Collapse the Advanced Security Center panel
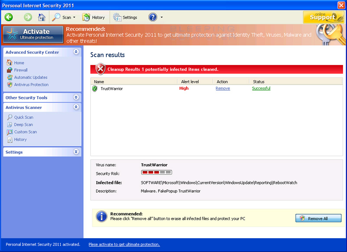The image size is (347, 252). (x=76, y=52)
